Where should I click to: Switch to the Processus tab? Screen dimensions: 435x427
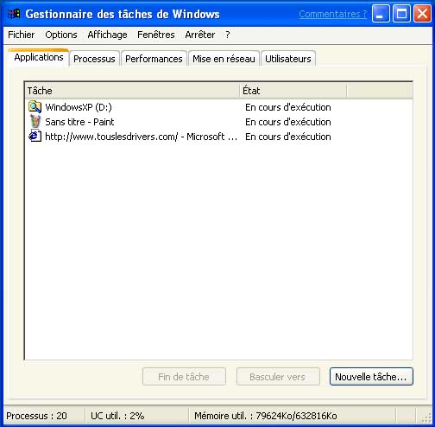point(94,59)
